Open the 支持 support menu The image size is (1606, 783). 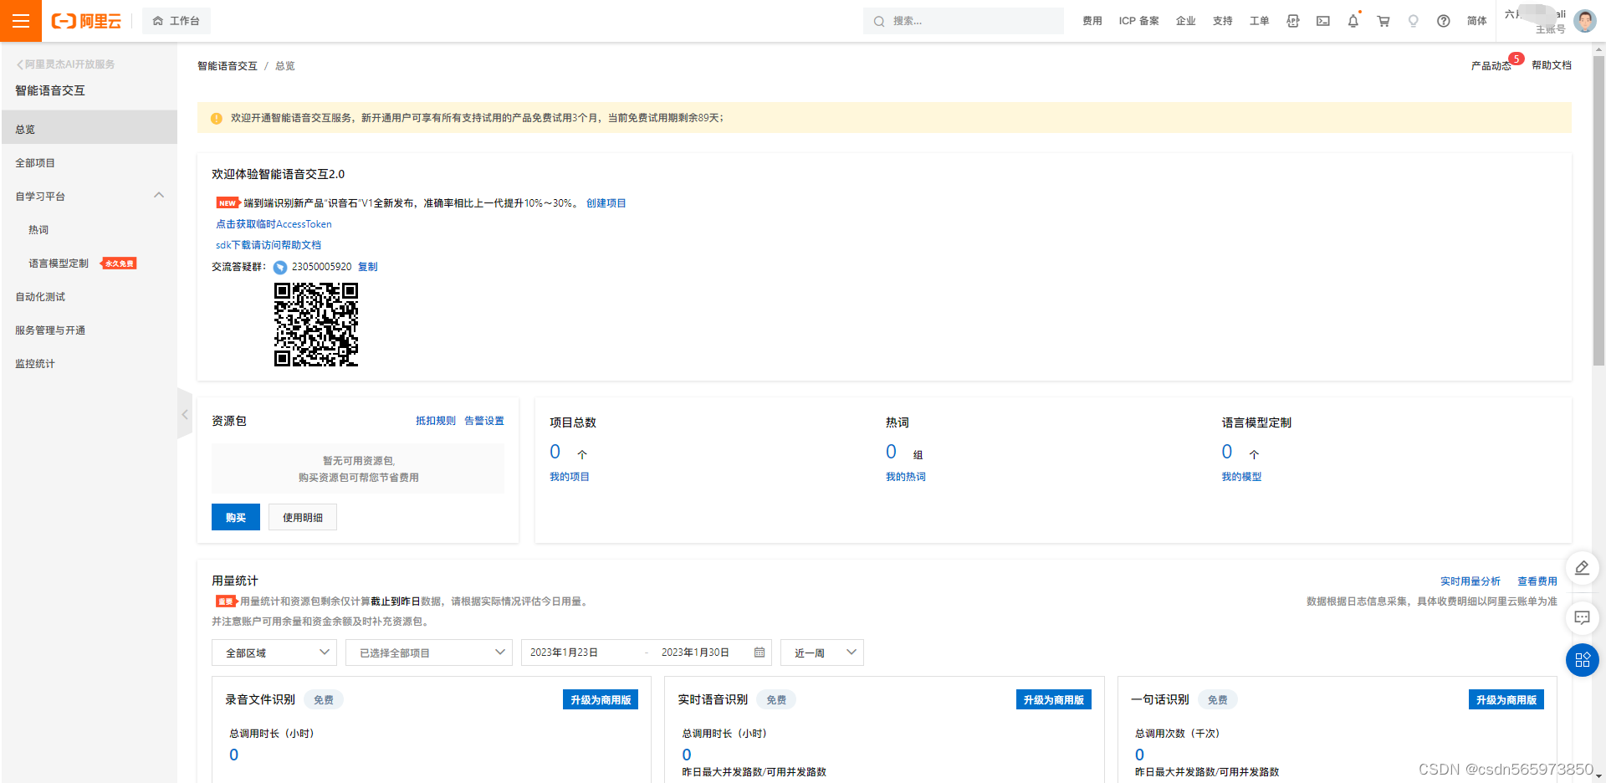click(x=1223, y=21)
